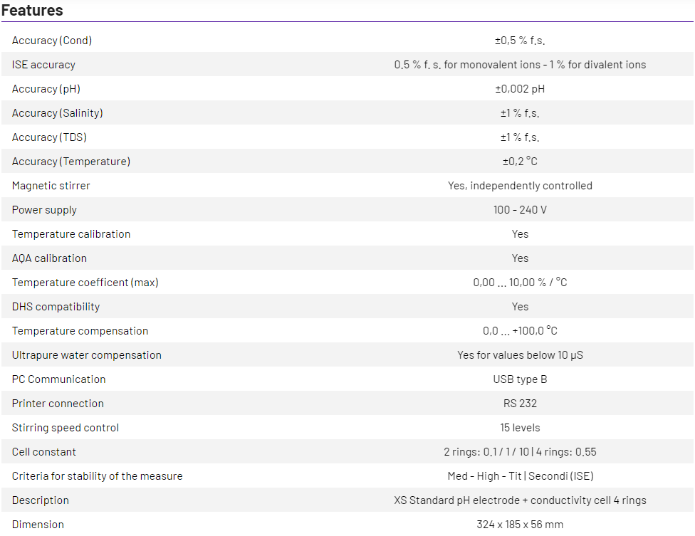Select the Magnetic stirrer row label

tap(51, 186)
